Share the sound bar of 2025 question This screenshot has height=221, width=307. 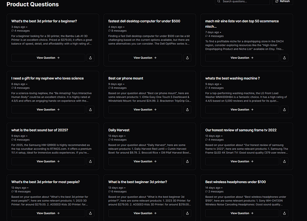point(91,161)
